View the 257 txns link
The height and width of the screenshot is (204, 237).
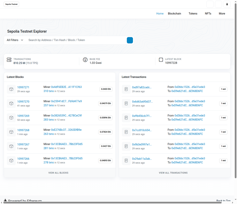49,105
